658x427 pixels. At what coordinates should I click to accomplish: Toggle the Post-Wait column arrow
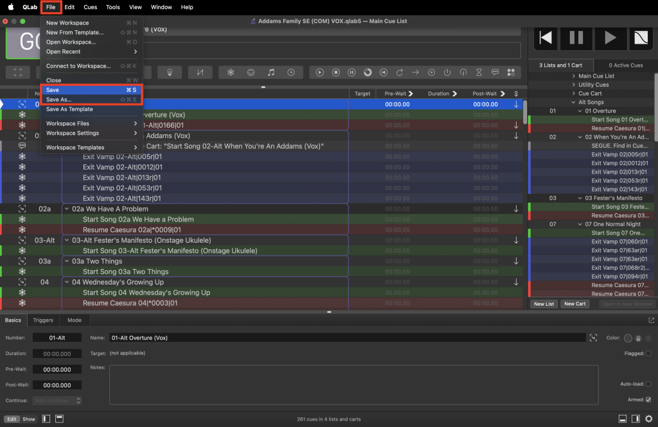coord(502,94)
